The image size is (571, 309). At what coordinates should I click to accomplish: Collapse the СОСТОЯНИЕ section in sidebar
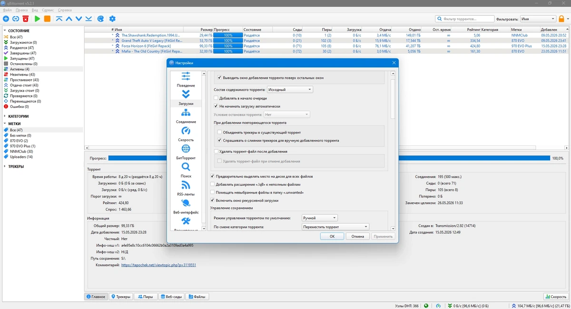(x=5, y=30)
